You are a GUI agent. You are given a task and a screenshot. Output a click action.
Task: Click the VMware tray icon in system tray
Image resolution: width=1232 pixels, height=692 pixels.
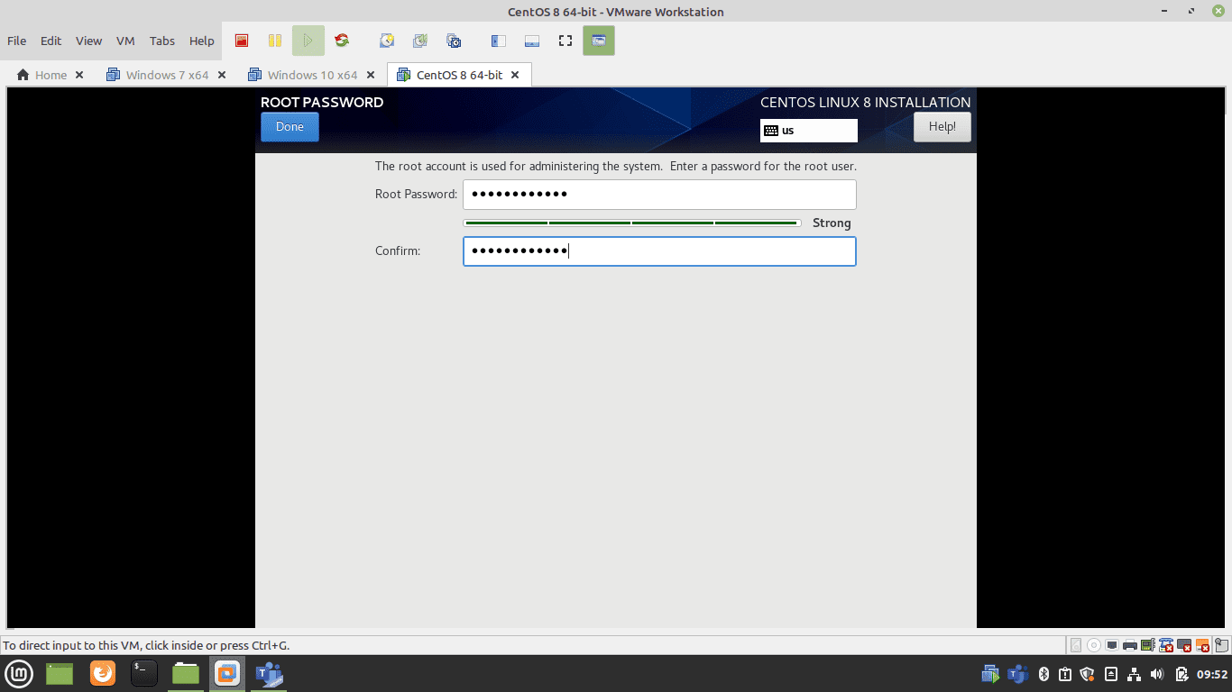991,674
